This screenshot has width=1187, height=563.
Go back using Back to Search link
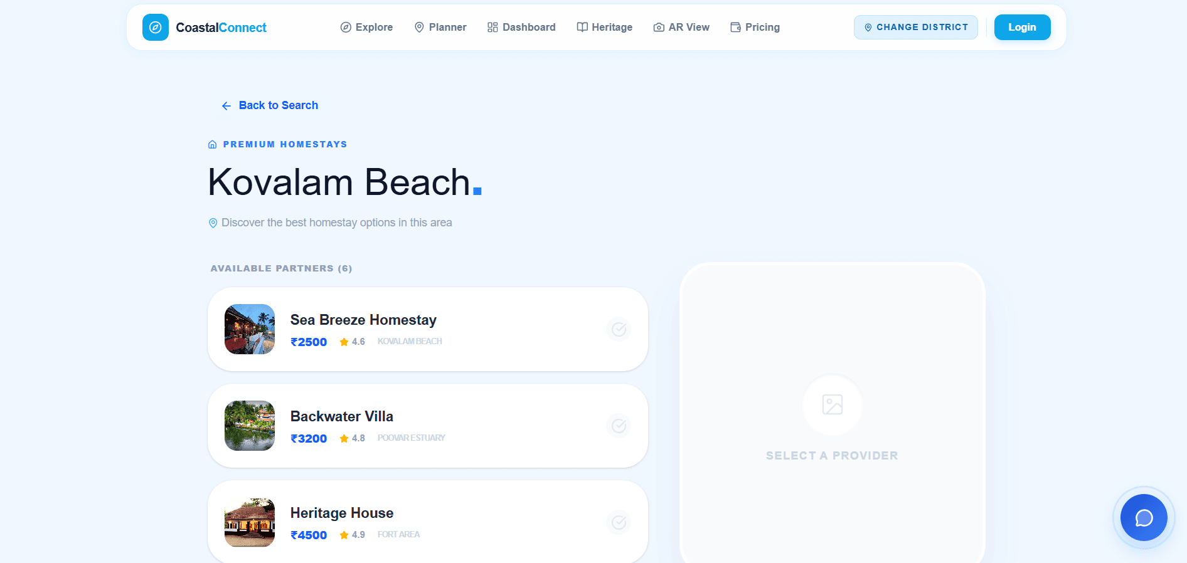pyautogui.click(x=270, y=105)
